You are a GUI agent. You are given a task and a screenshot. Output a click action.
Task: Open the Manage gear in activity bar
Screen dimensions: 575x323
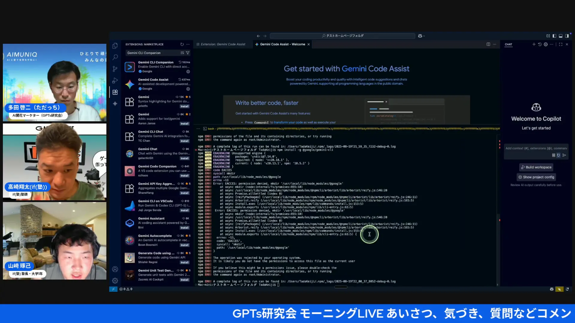tap(115, 281)
